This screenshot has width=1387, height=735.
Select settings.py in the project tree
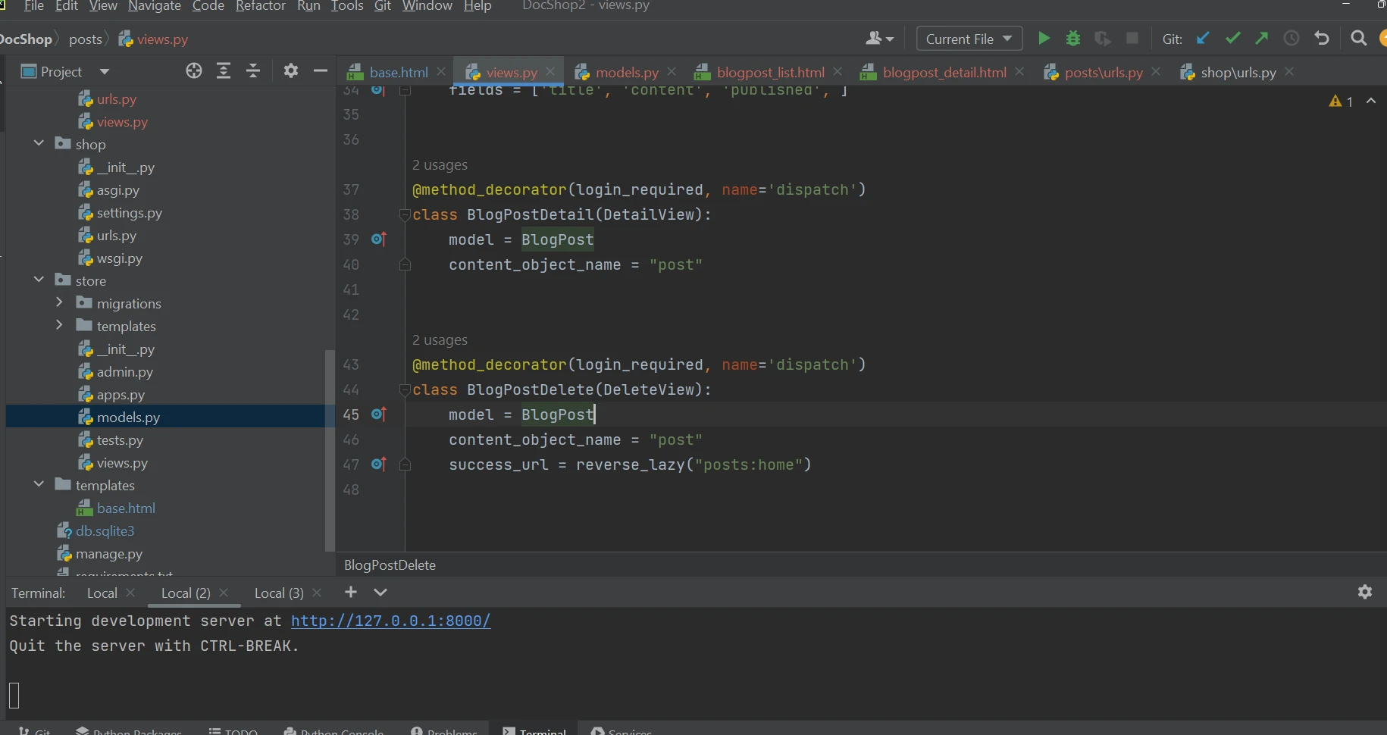[x=129, y=213]
